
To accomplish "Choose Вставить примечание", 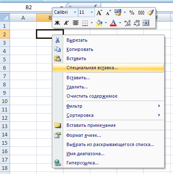I will click(108, 125).
